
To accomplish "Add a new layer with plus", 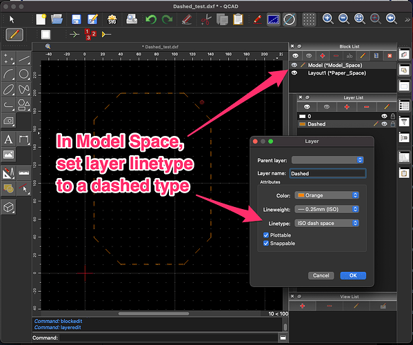I will pyautogui.click(x=347, y=107).
